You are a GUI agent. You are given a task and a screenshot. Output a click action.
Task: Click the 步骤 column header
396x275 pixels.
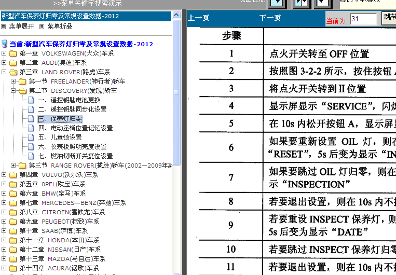tap(231, 36)
